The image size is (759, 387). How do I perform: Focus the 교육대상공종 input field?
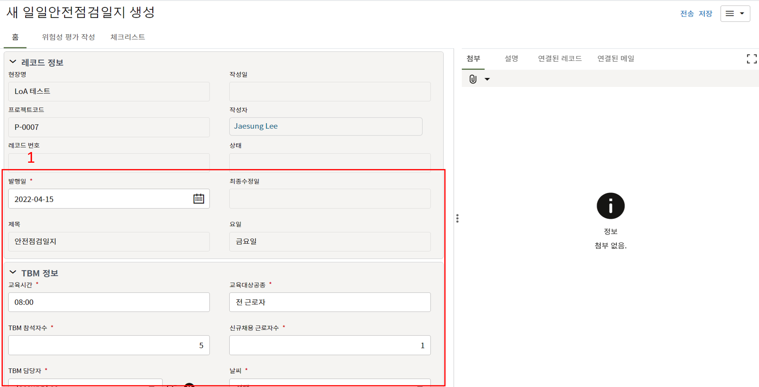pos(330,302)
